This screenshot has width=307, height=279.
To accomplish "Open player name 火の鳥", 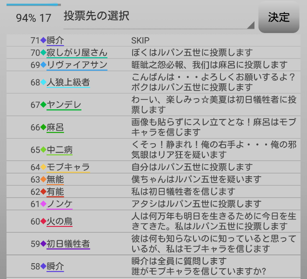I will pyautogui.click(x=60, y=221).
